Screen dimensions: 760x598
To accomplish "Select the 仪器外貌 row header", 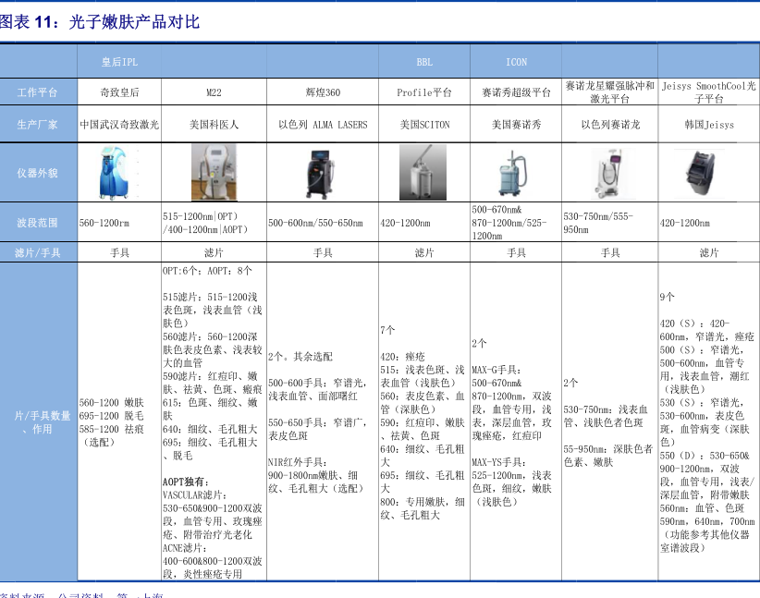I will coord(38,173).
